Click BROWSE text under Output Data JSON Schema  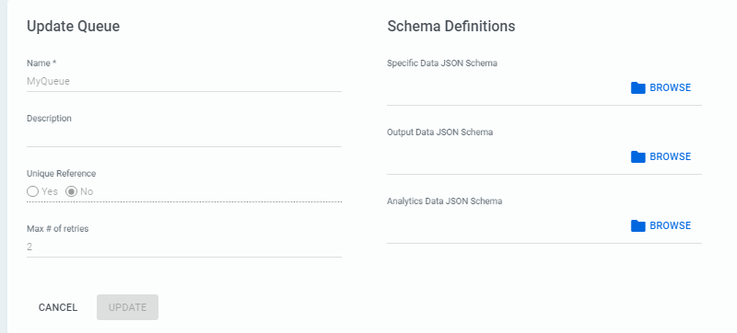coord(671,156)
